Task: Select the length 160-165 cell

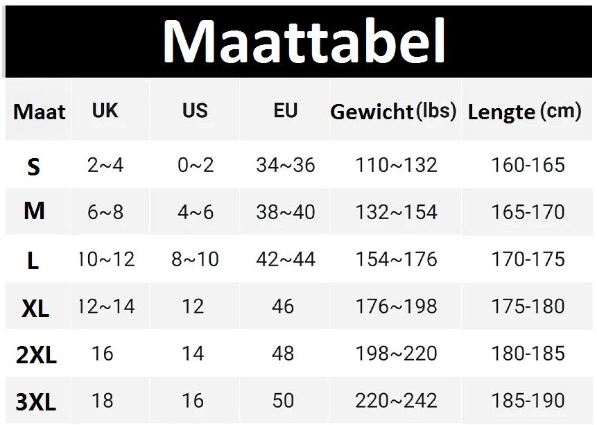Action: pos(528,165)
